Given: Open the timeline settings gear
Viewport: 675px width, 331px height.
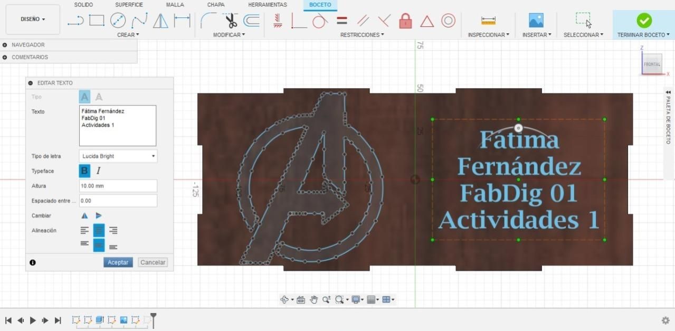Looking at the screenshot, I should pyautogui.click(x=666, y=320).
